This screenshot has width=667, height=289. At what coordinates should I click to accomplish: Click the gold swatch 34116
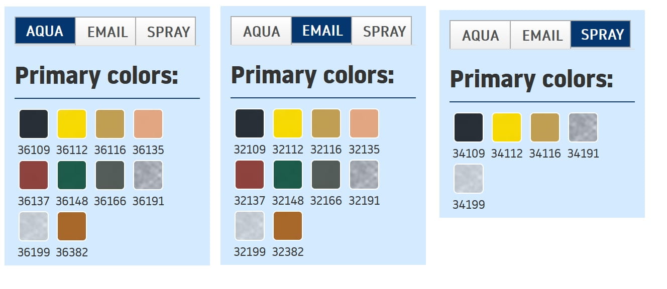(545, 127)
